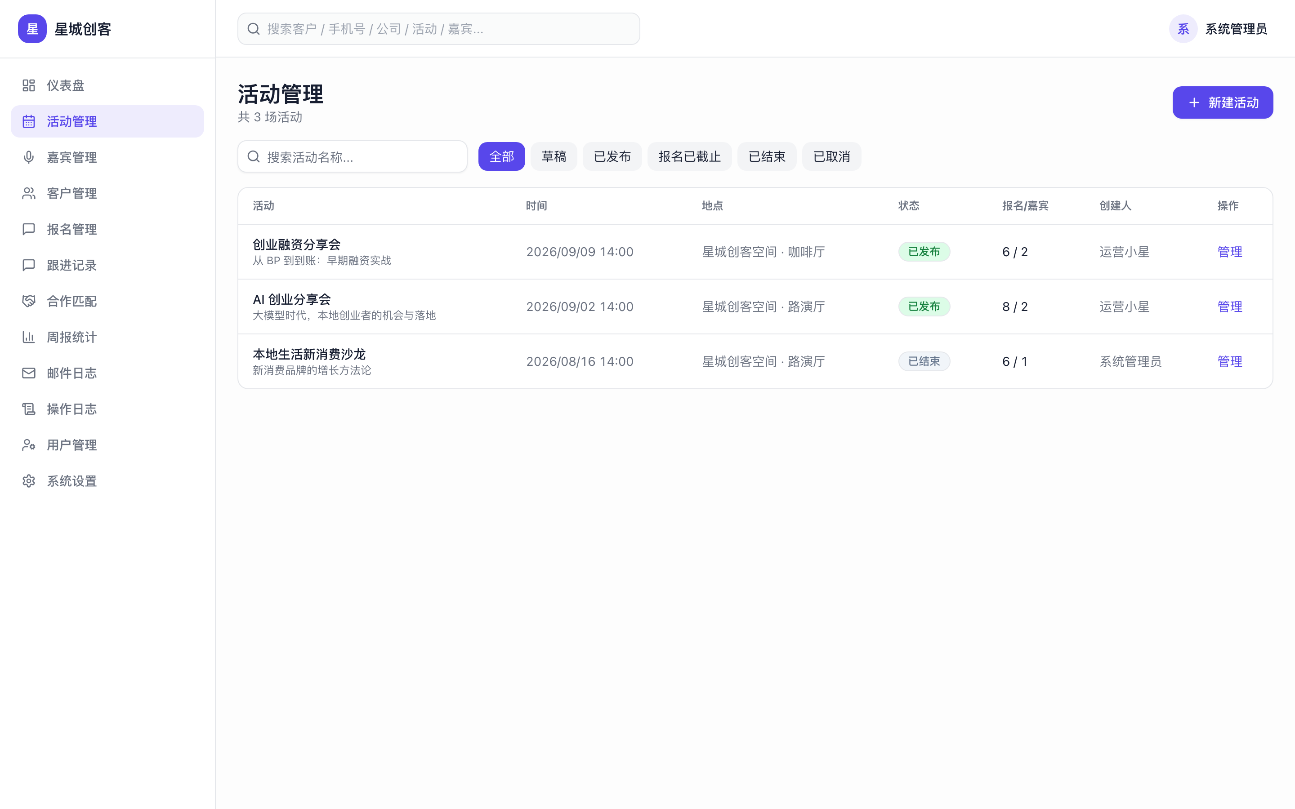Screen dimensions: 1295x809
Task: Filter by 已取消 tab
Action: tap(831, 156)
